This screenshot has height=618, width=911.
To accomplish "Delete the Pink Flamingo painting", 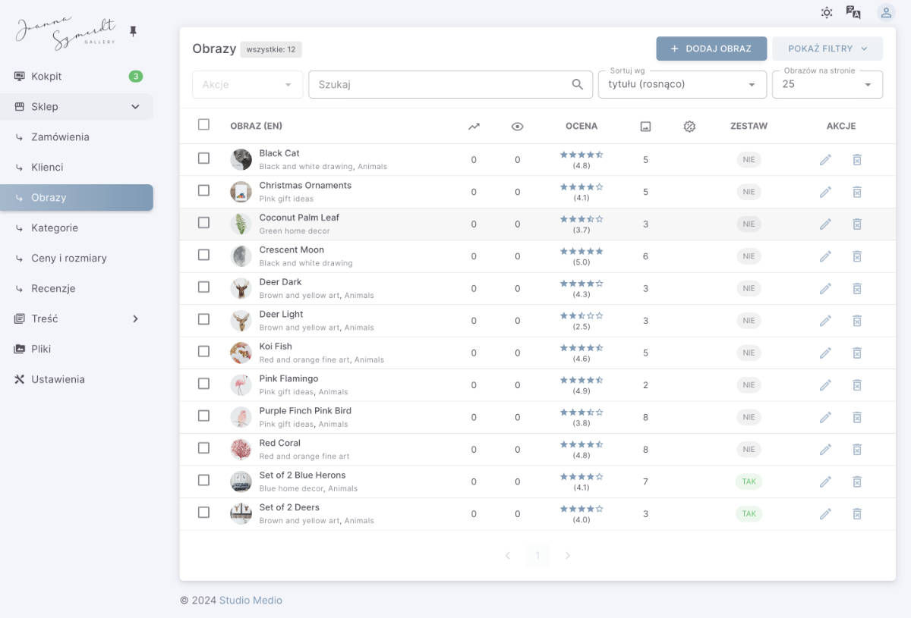I will tap(857, 385).
